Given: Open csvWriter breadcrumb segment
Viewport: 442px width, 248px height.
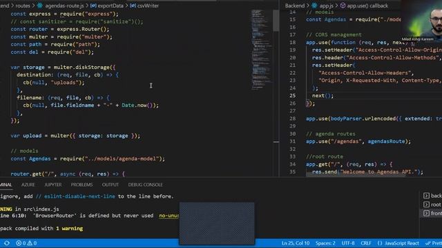Looking at the screenshot, I should pos(148,6).
